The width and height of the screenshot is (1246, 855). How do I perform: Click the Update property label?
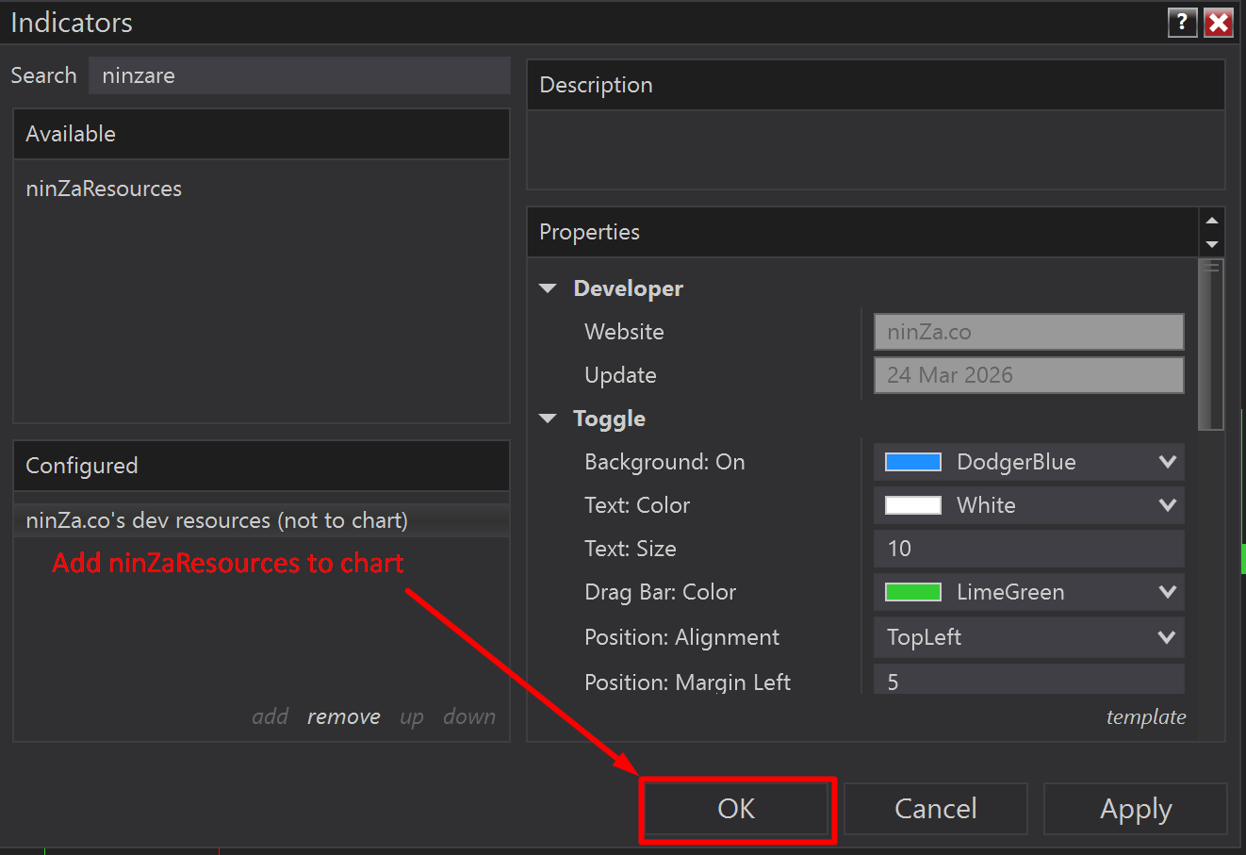(x=620, y=375)
